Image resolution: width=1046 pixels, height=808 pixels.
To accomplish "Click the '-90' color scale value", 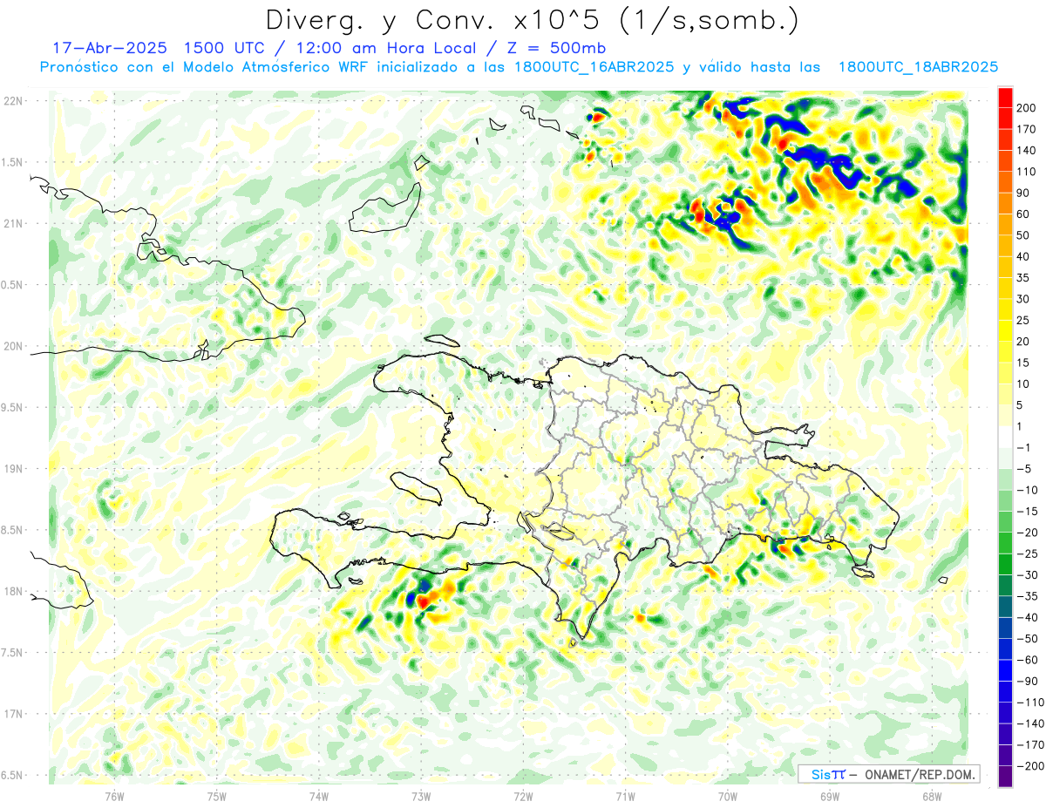I will tap(1029, 682).
